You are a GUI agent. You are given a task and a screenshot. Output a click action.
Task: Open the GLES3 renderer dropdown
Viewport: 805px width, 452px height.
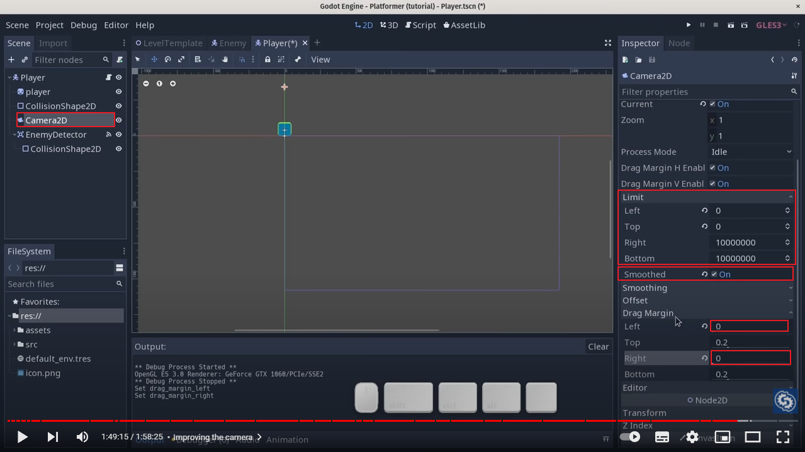tap(772, 25)
